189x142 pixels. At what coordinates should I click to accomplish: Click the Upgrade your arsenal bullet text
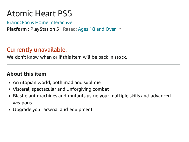point(53,109)
